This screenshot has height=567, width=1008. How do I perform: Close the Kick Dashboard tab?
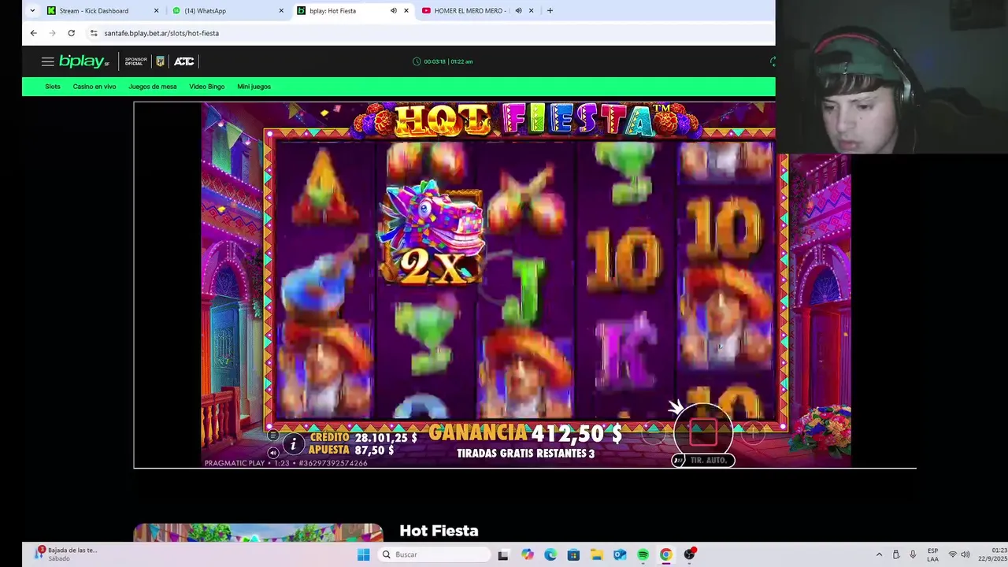(156, 11)
